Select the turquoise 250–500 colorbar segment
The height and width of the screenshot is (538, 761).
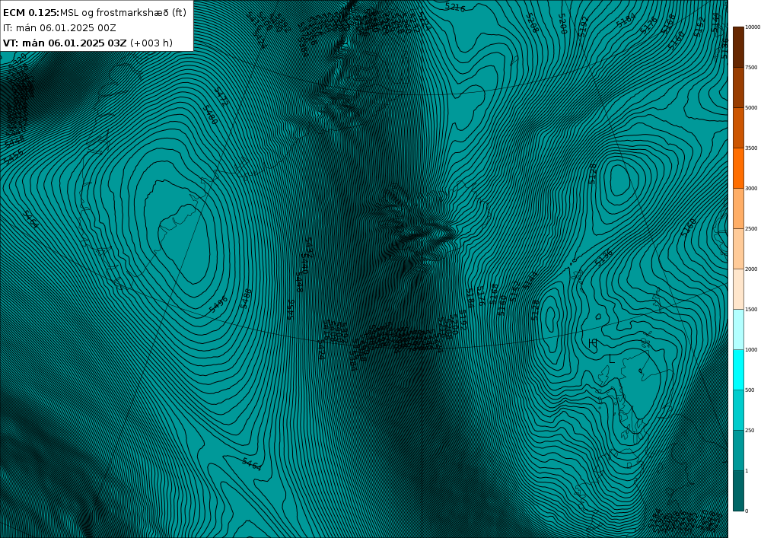click(x=737, y=409)
